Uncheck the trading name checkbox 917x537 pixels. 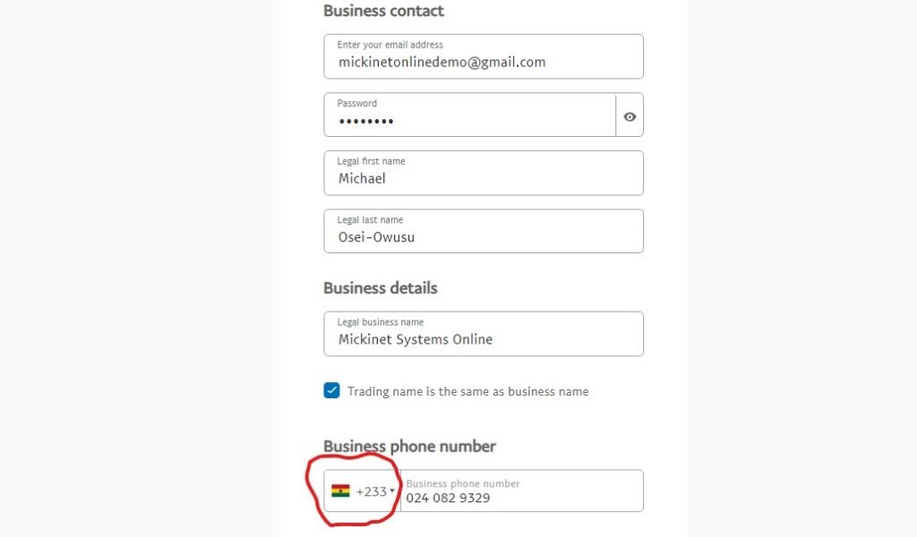pos(332,391)
